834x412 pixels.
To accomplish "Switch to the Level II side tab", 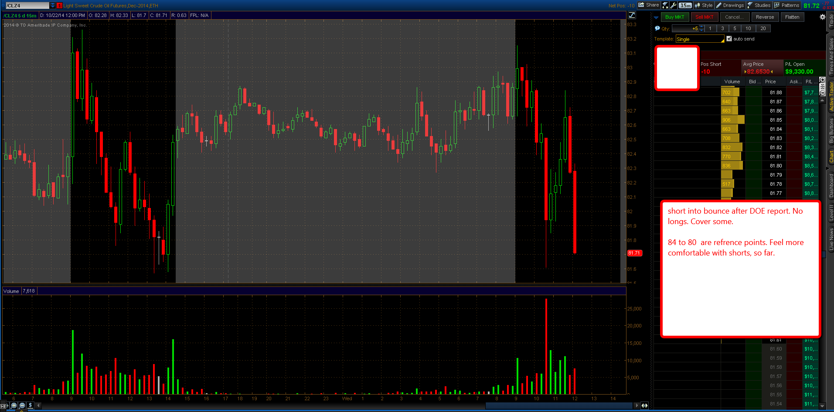I will (x=831, y=212).
